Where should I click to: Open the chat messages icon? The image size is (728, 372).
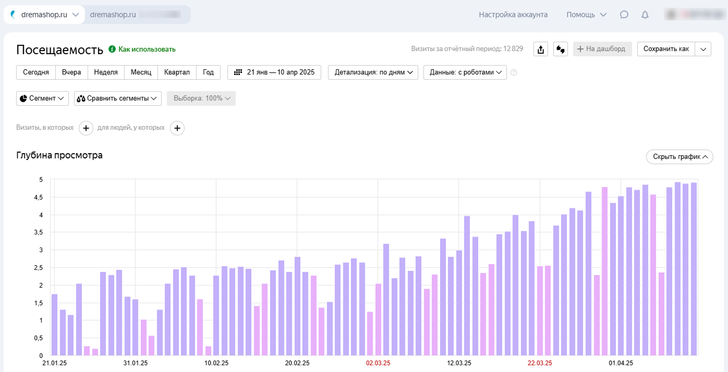coord(624,15)
